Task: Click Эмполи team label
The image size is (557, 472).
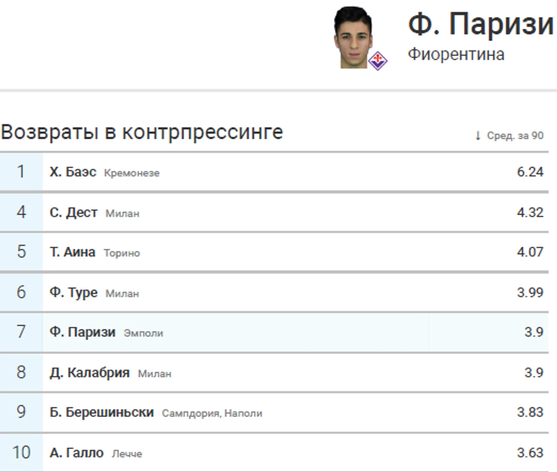Action: pyautogui.click(x=143, y=333)
